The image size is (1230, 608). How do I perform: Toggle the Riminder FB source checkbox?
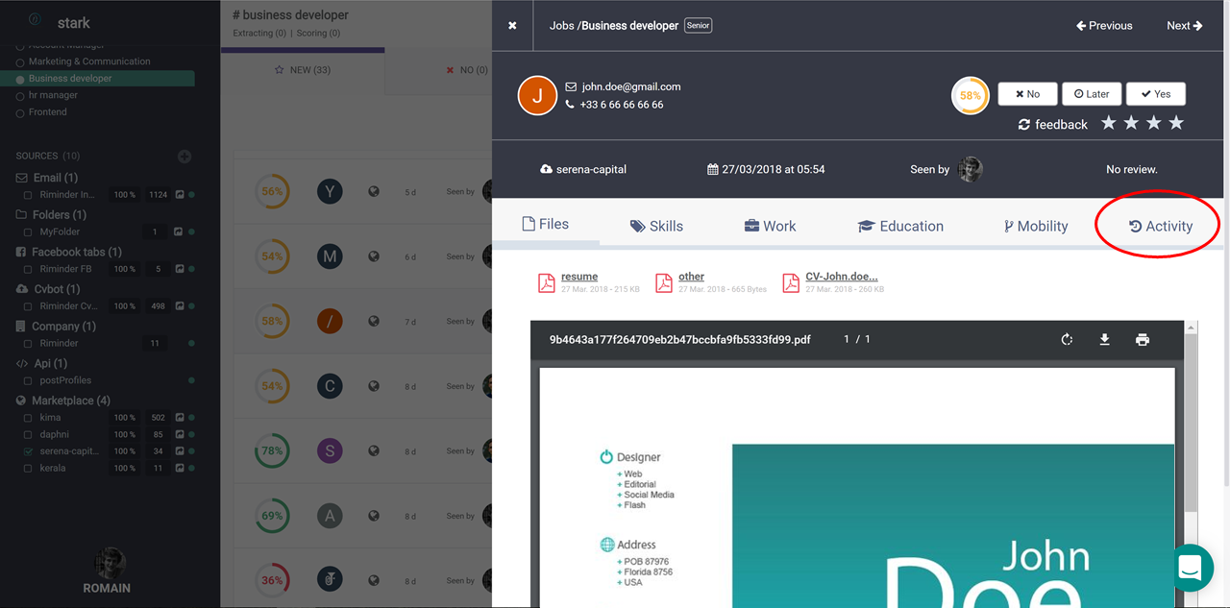tap(28, 269)
